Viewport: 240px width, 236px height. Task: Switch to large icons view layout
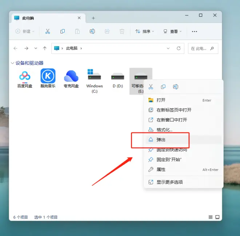pos(217,217)
